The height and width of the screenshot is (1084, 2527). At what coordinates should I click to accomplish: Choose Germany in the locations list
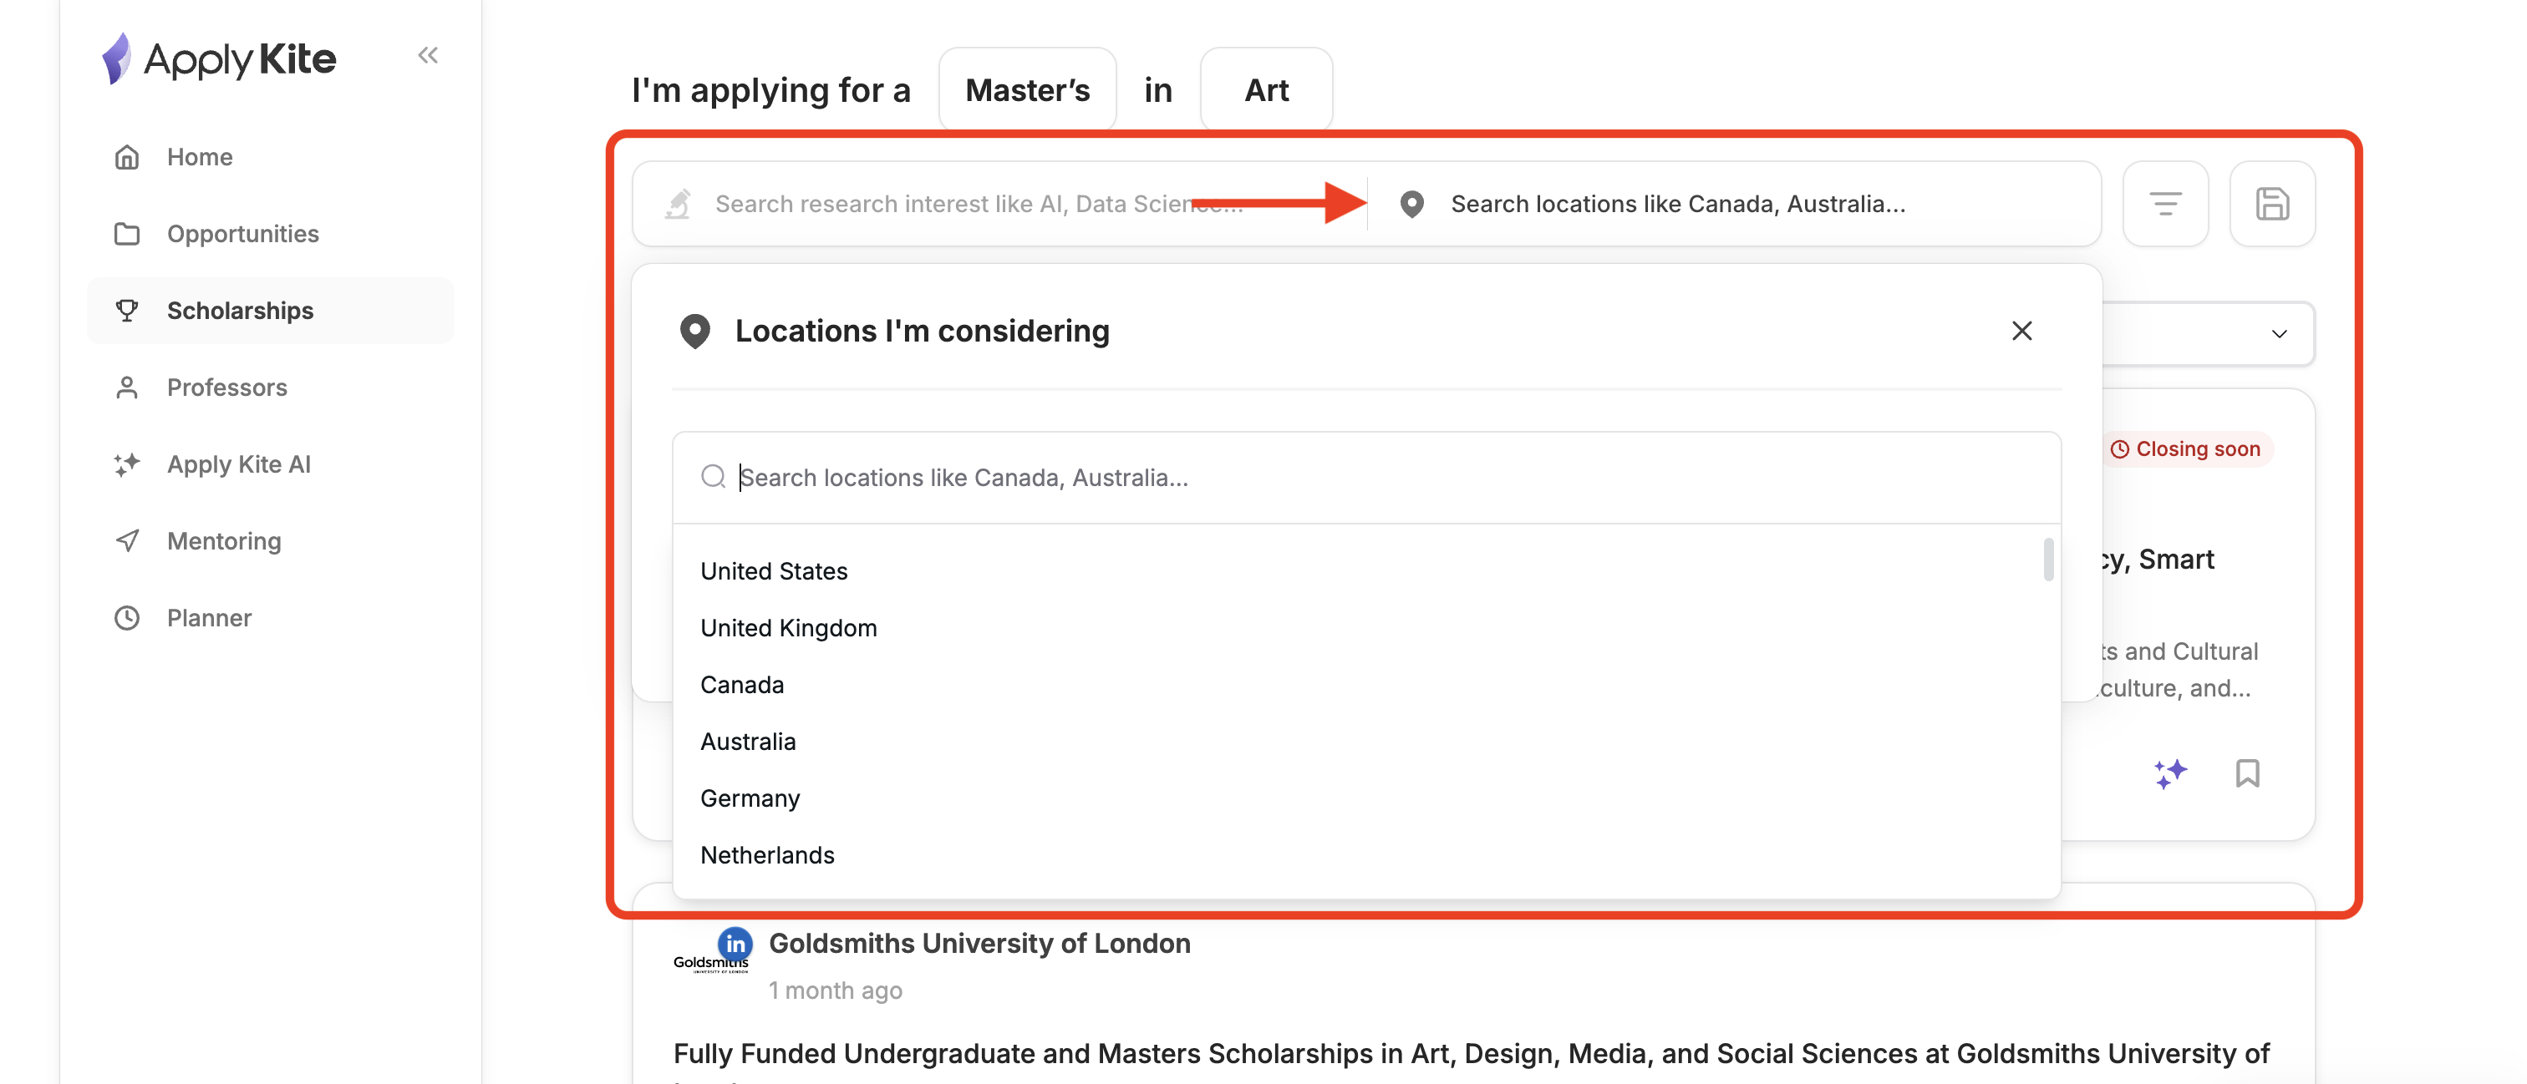click(x=750, y=798)
